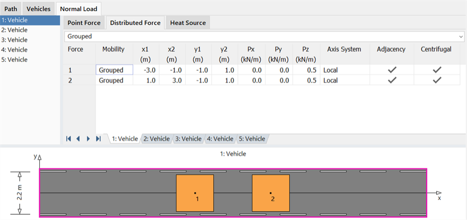Toggle Adjacency checkmark for force 1
The image size is (467, 220).
click(x=392, y=70)
